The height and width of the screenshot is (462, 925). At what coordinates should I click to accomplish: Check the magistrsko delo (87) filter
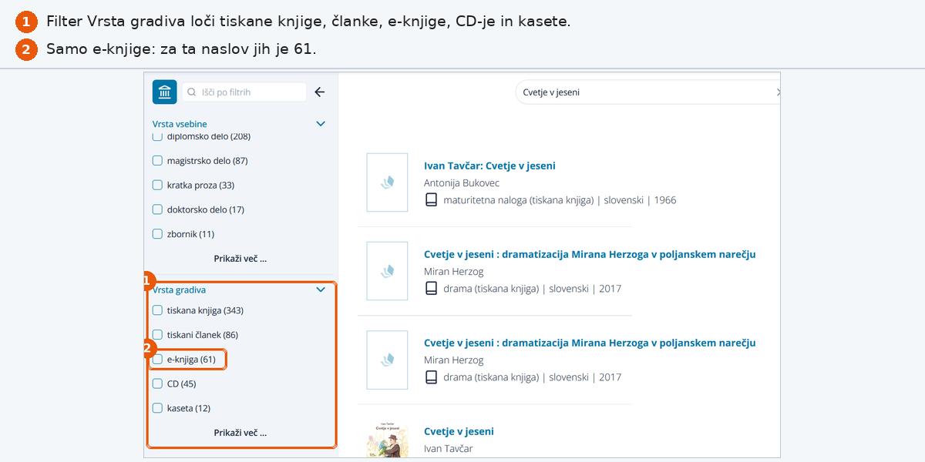tap(157, 161)
